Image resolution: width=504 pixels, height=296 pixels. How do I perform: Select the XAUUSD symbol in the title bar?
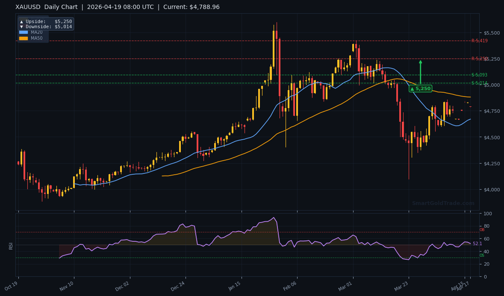(x=27, y=7)
